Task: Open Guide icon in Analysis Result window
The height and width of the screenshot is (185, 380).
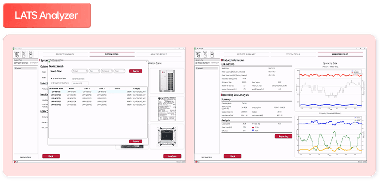Action: pyautogui.click(x=212, y=55)
